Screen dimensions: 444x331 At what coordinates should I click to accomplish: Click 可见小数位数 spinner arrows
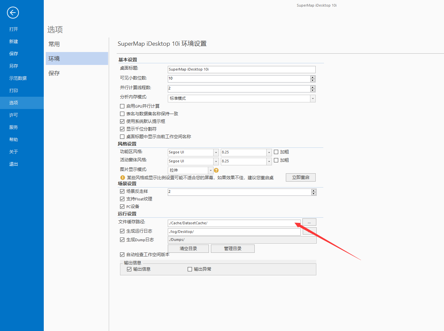pyautogui.click(x=313, y=79)
